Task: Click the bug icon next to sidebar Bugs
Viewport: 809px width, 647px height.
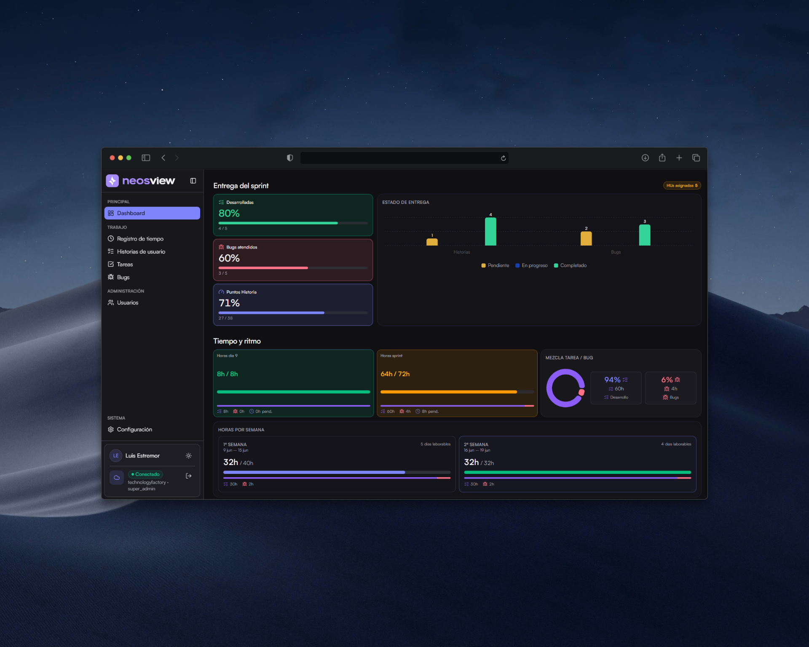Action: (111, 277)
